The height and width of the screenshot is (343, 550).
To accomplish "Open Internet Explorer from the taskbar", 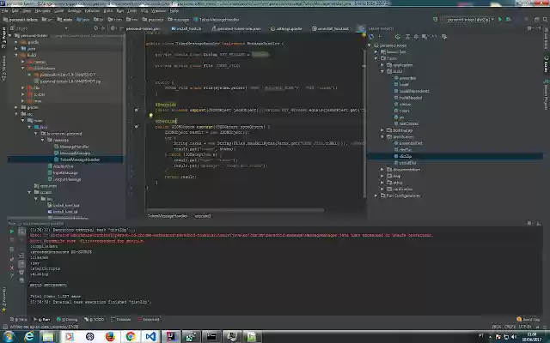I will (29, 337).
